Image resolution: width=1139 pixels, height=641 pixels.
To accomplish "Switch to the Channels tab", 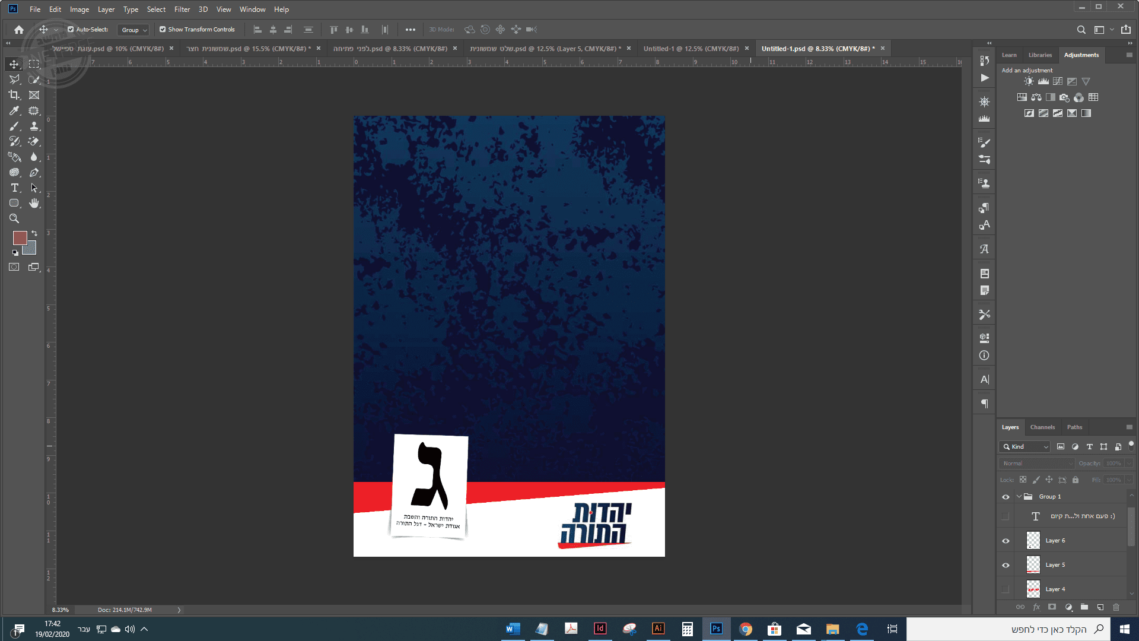I will 1042,427.
